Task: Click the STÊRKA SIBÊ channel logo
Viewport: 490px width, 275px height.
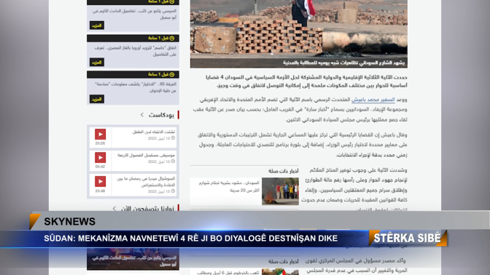Action: pyautogui.click(x=408, y=238)
